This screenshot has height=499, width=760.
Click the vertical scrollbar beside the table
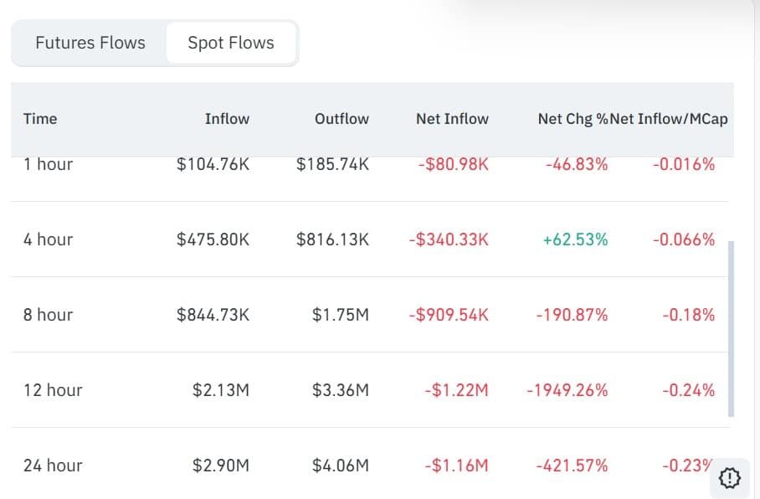tap(732, 329)
